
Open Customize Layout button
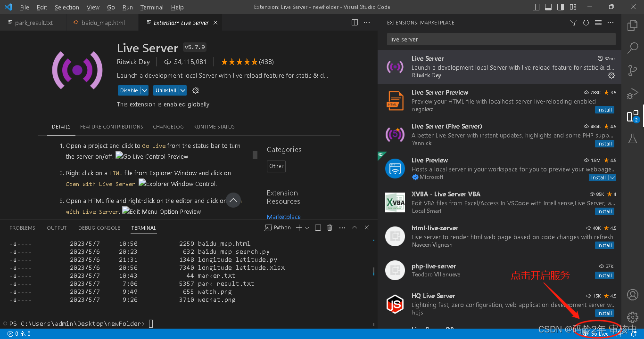click(573, 7)
